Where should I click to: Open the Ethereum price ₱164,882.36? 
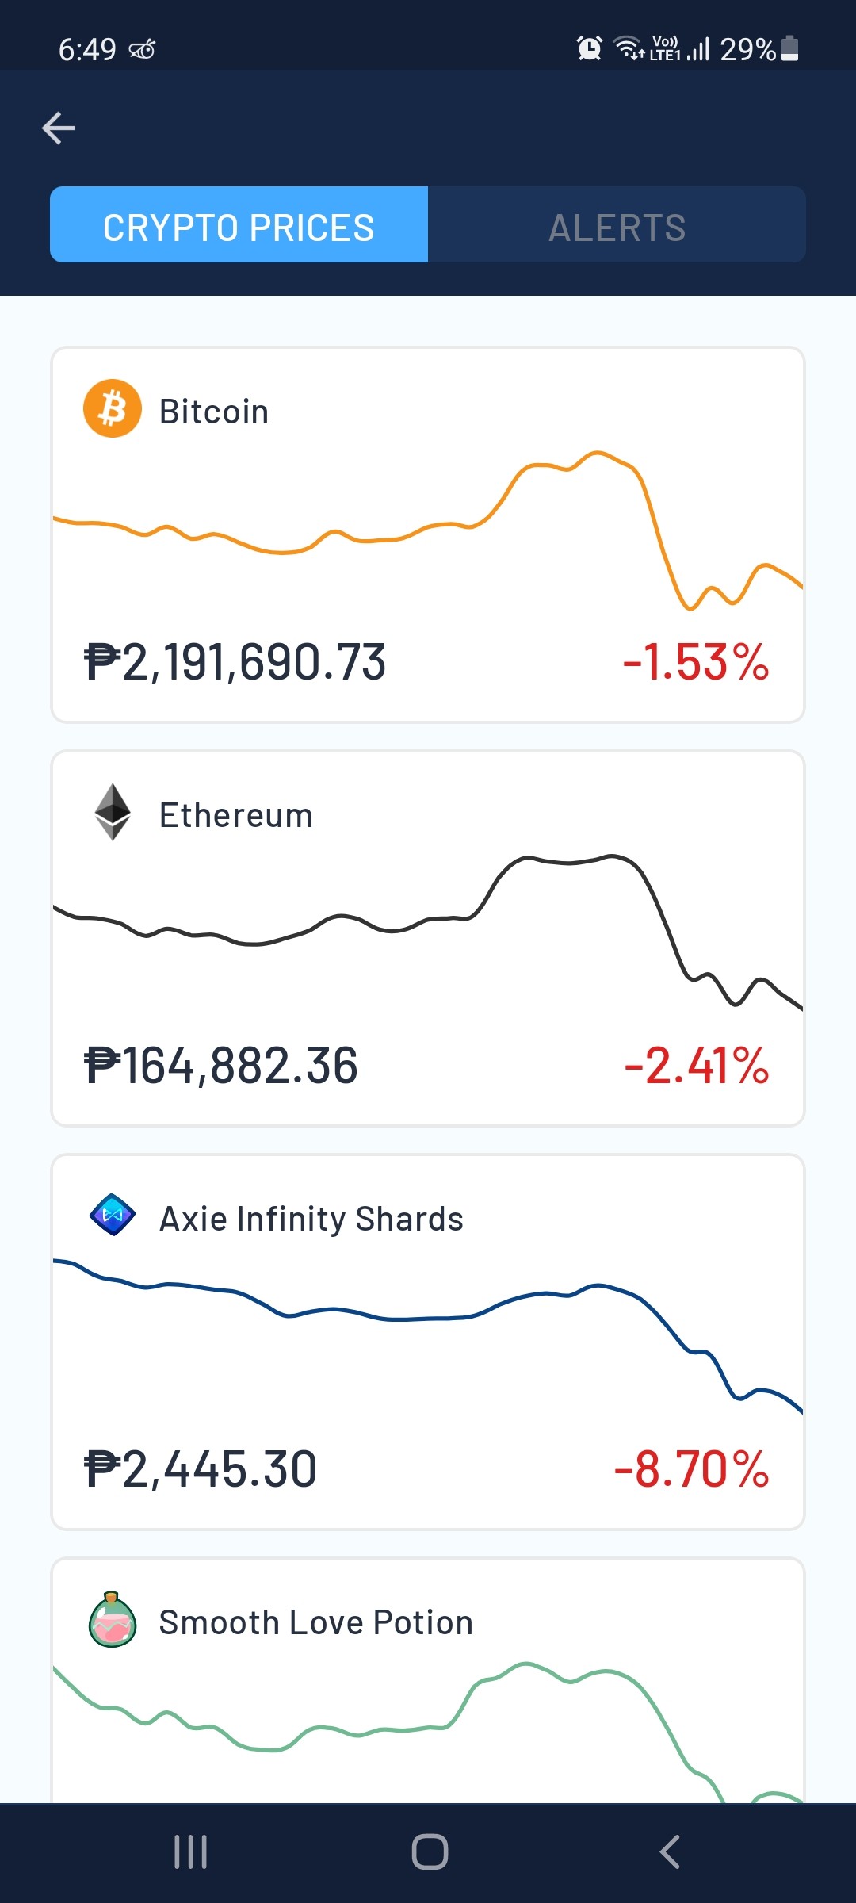pos(221,1066)
